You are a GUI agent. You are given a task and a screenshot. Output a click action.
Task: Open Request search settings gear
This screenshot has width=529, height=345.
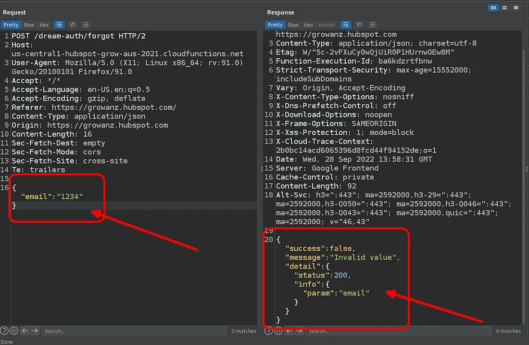point(13,331)
